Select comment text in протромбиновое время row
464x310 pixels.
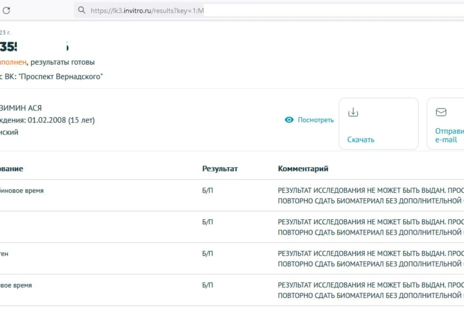coord(371,196)
